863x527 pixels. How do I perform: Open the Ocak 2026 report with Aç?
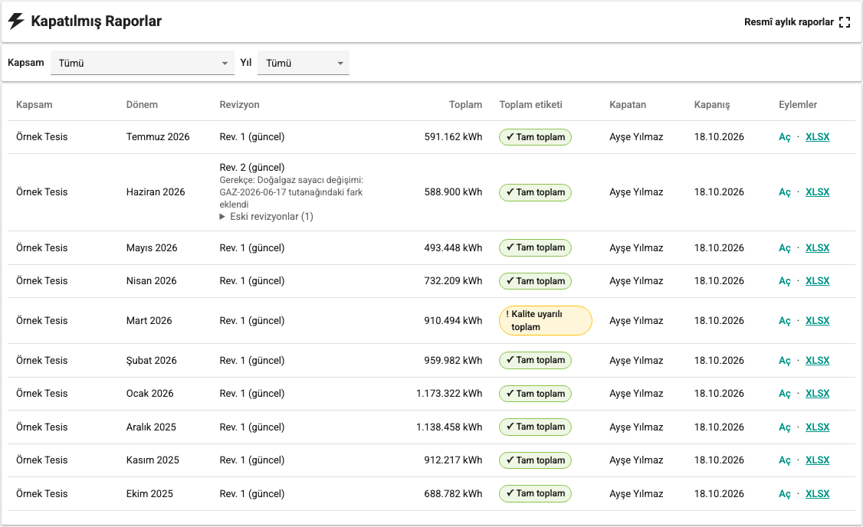[x=784, y=394]
